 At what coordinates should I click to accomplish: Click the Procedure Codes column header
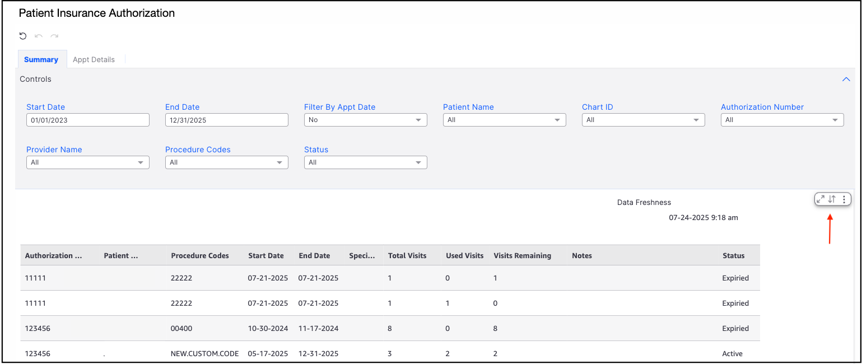click(x=200, y=255)
